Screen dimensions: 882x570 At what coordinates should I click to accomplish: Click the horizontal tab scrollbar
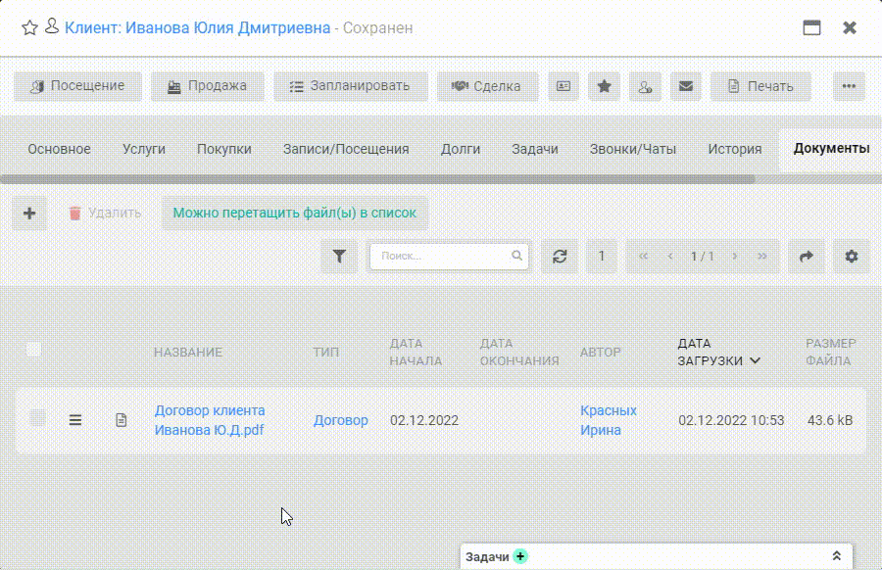[377, 179]
